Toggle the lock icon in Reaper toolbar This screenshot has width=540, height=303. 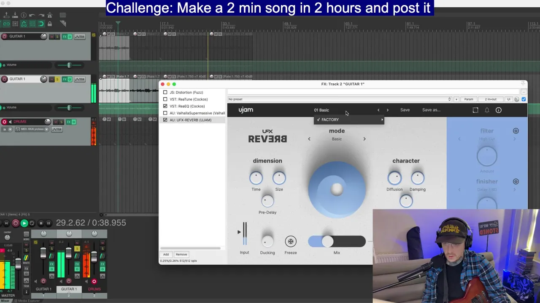click(50, 24)
